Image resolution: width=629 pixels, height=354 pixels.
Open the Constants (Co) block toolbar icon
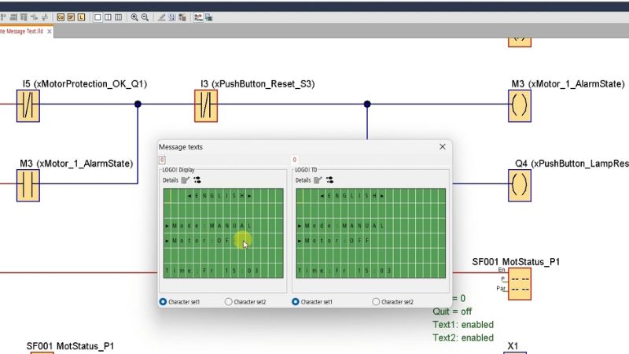(61, 17)
